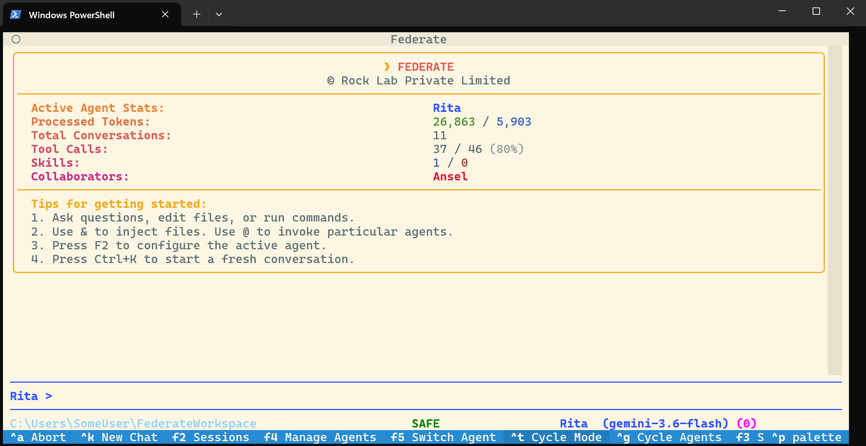866x446 pixels.
Task: Click the Active Agent Stats label
Action: [98, 108]
